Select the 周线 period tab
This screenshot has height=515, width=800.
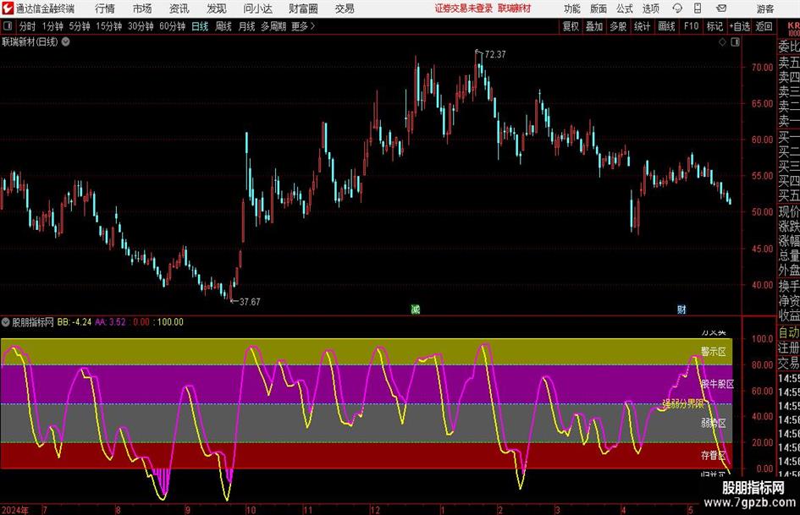[x=223, y=26]
